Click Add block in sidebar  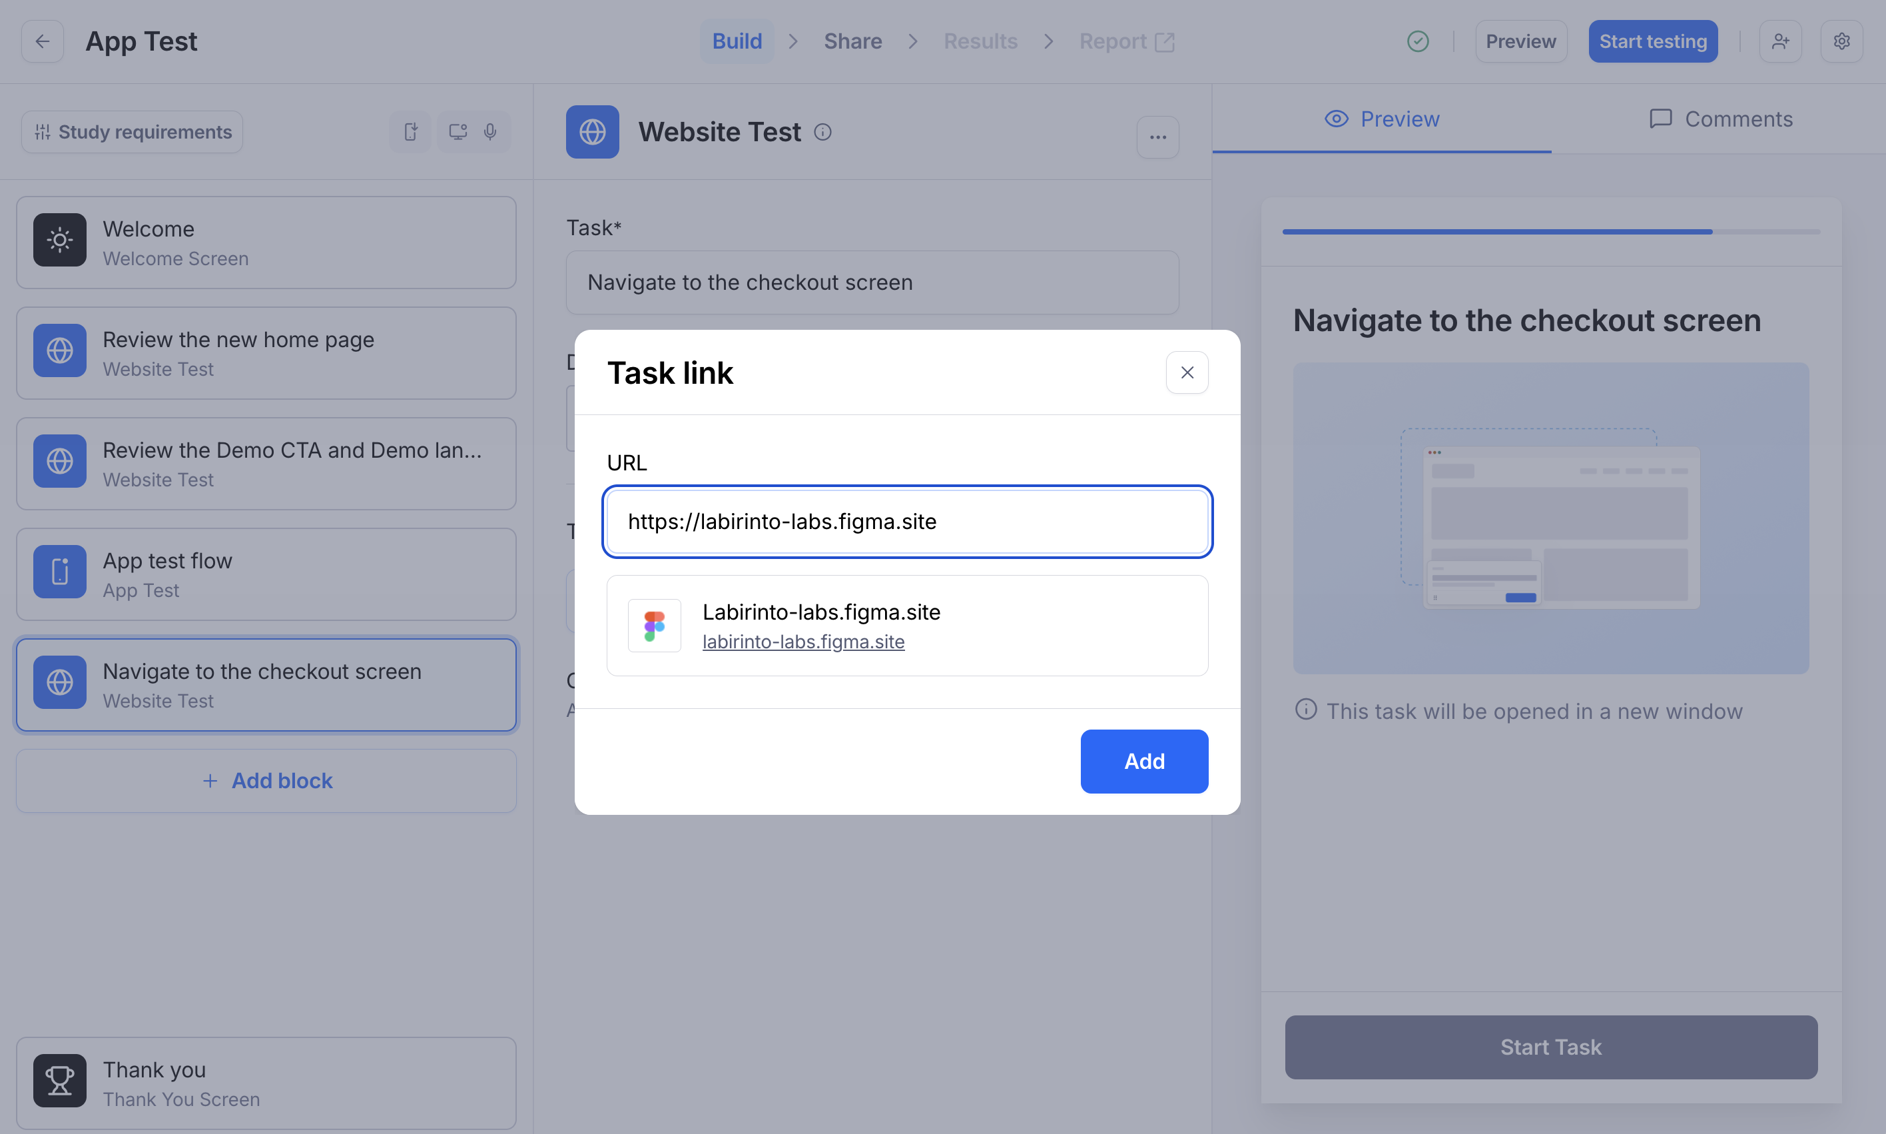click(266, 781)
